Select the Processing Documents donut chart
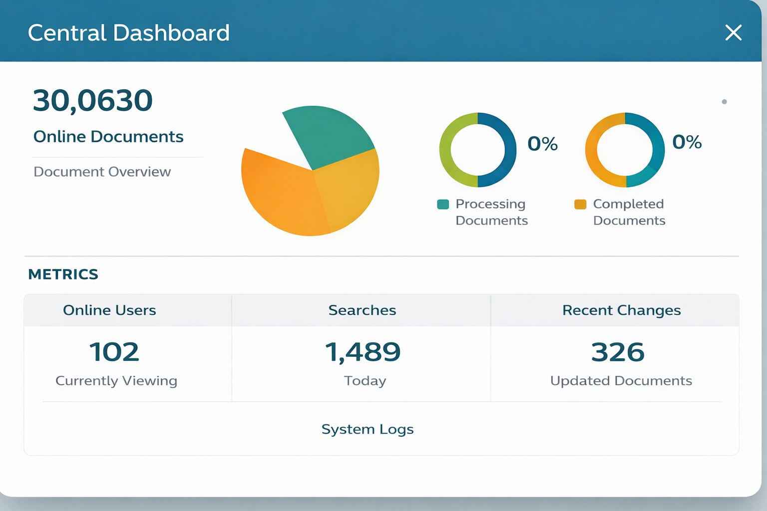The image size is (767, 511). pos(478,148)
